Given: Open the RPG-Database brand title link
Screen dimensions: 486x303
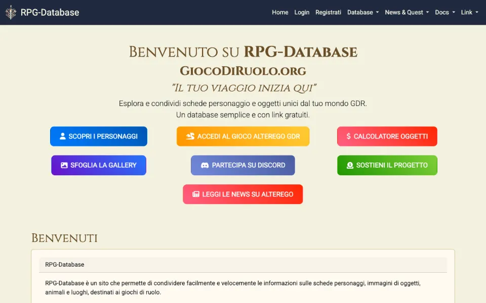Looking at the screenshot, I should [50, 12].
